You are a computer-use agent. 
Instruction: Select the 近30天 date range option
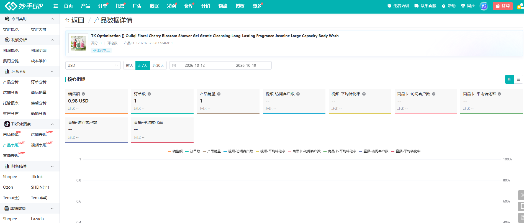[x=158, y=65]
